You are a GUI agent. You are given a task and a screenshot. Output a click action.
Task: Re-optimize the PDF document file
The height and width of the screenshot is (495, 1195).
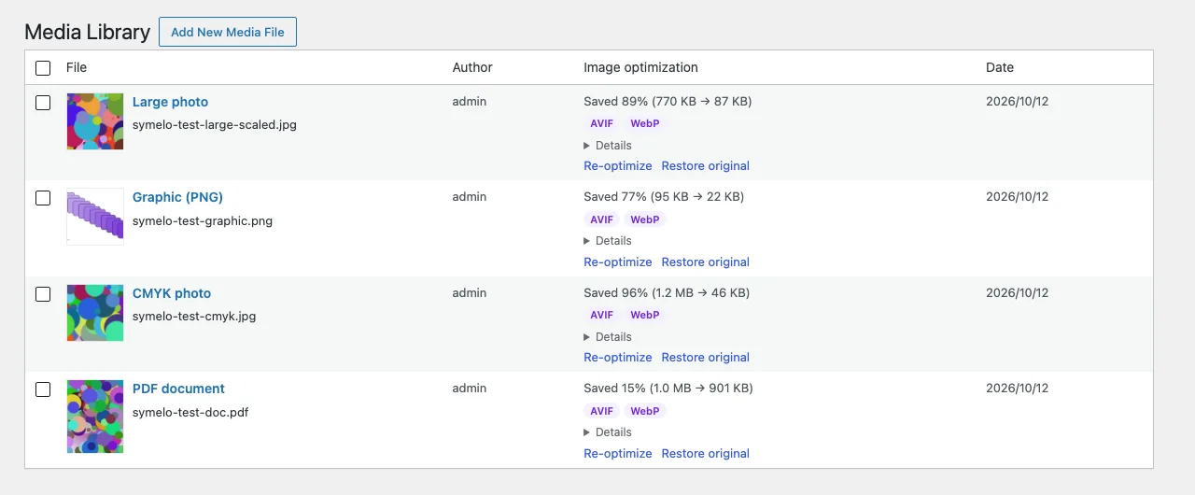coord(618,454)
